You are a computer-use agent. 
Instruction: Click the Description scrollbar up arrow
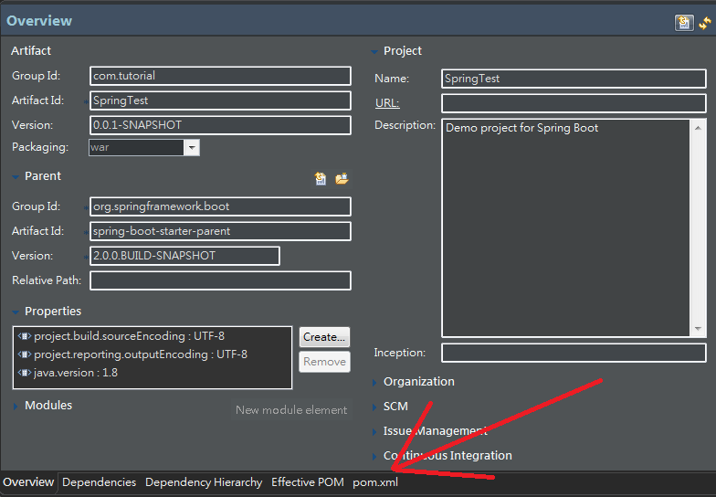coord(698,128)
